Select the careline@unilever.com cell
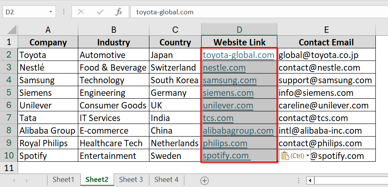Viewport: 388px width, 187px height. [327, 105]
